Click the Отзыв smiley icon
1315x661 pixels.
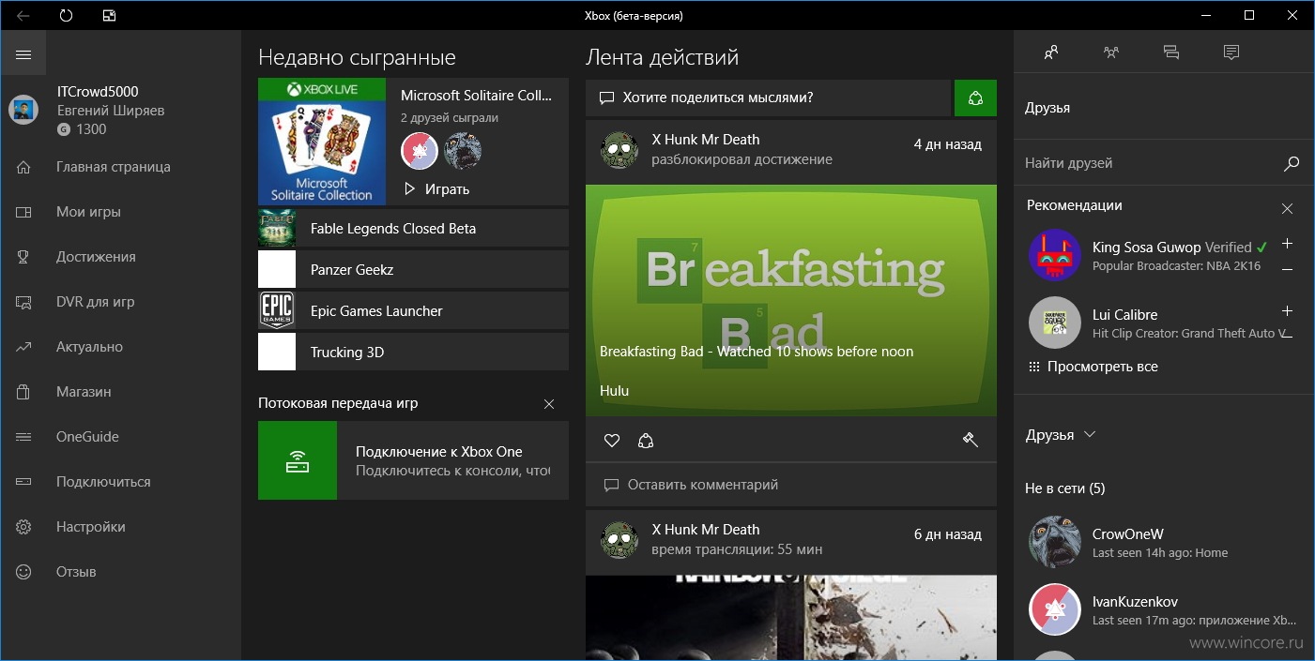point(23,572)
